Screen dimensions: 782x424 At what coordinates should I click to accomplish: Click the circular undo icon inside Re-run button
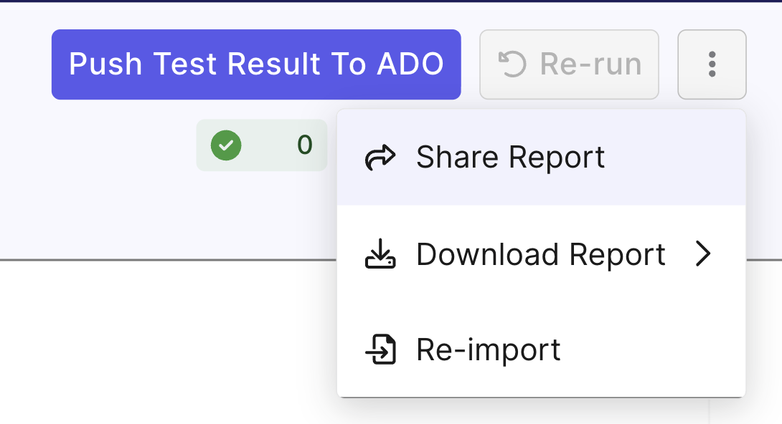pos(512,63)
